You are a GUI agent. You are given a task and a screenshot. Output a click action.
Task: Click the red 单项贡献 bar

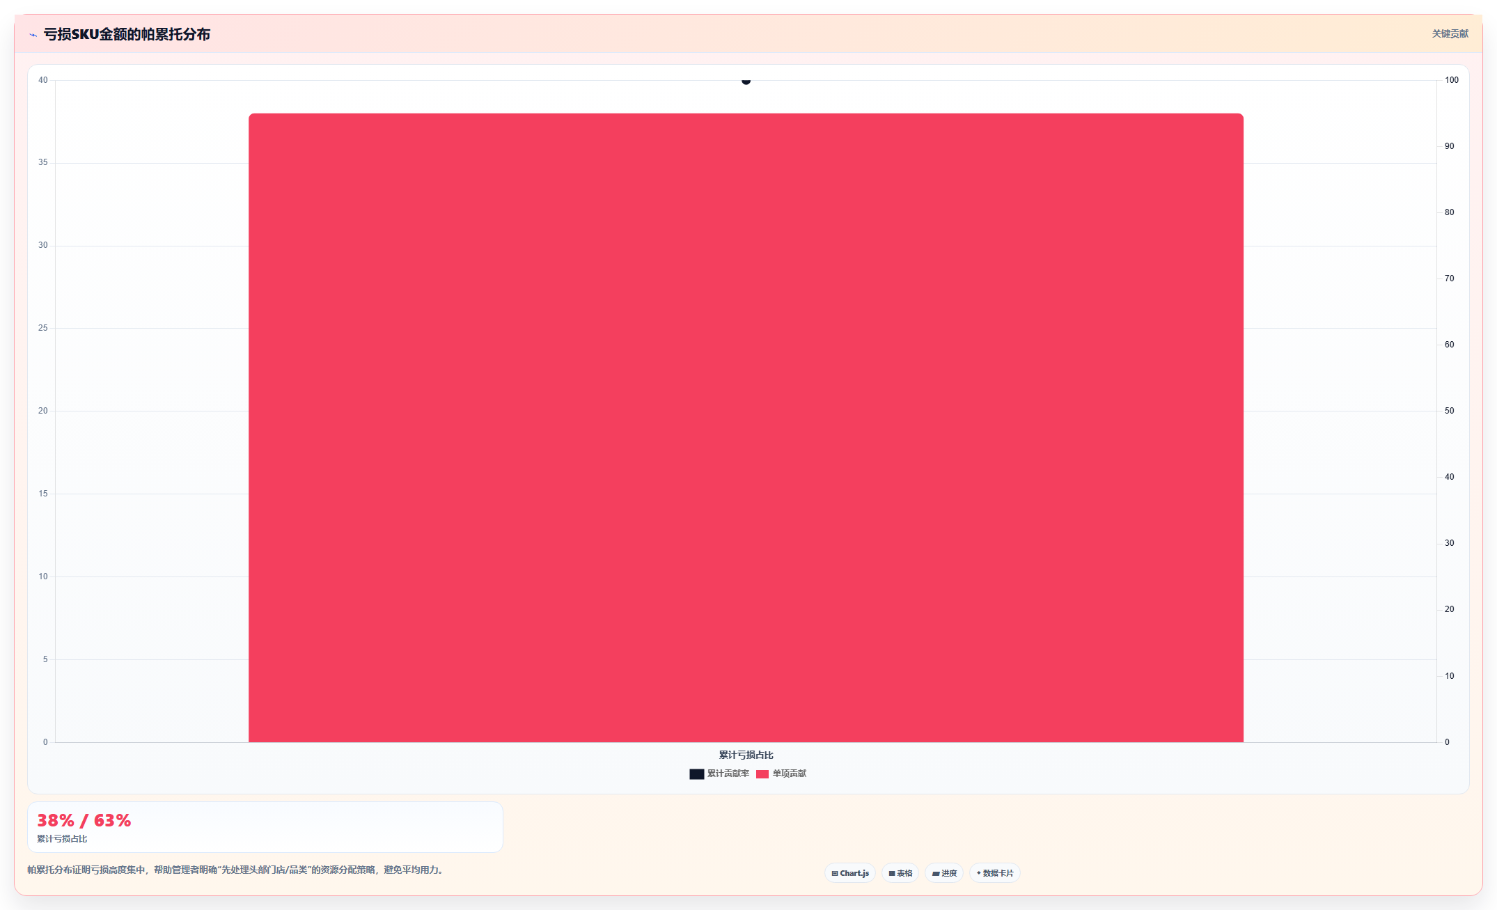tap(746, 427)
